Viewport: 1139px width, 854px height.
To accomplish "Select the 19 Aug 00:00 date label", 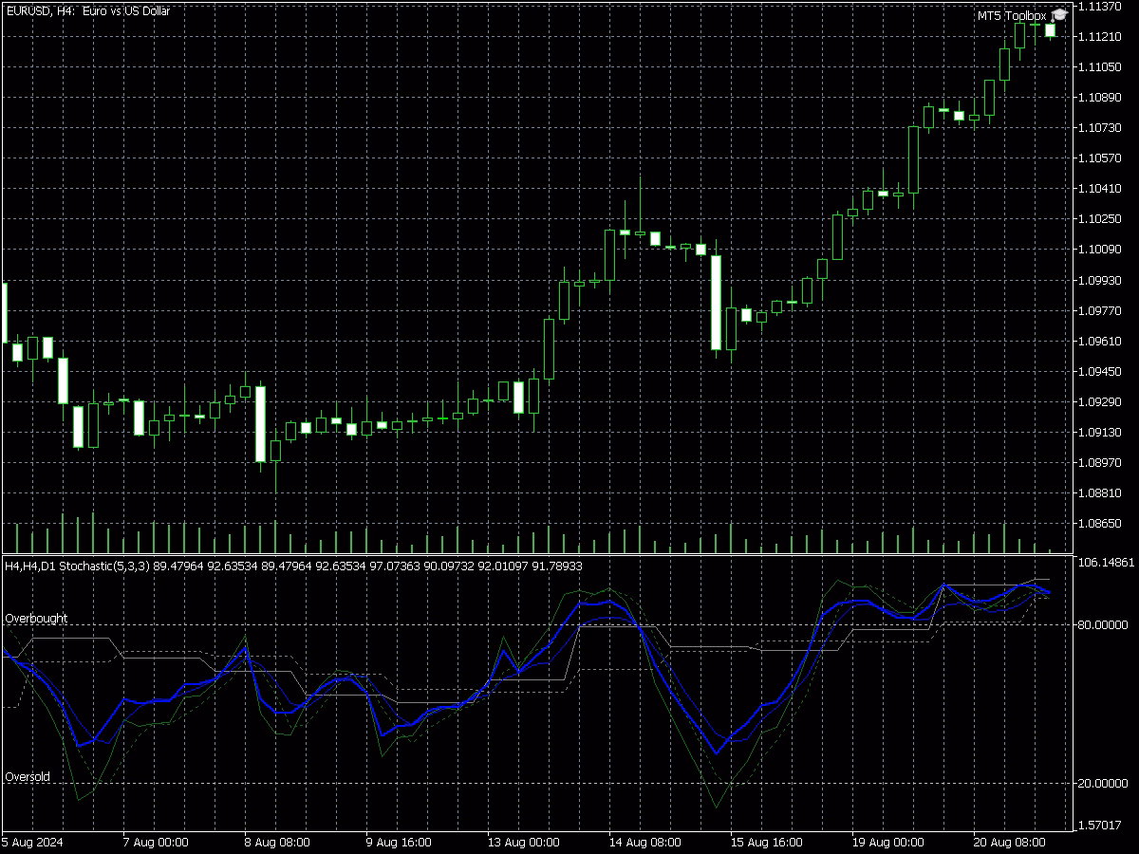I will [x=890, y=842].
